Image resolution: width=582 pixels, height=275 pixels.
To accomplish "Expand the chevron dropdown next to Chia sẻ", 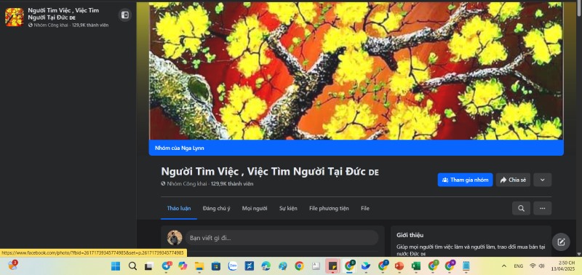I will tap(542, 180).
